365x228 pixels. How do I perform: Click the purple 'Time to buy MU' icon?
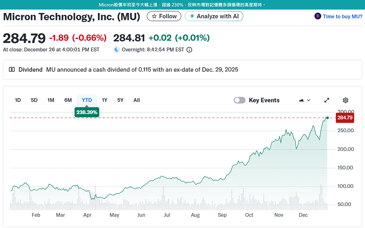318,16
